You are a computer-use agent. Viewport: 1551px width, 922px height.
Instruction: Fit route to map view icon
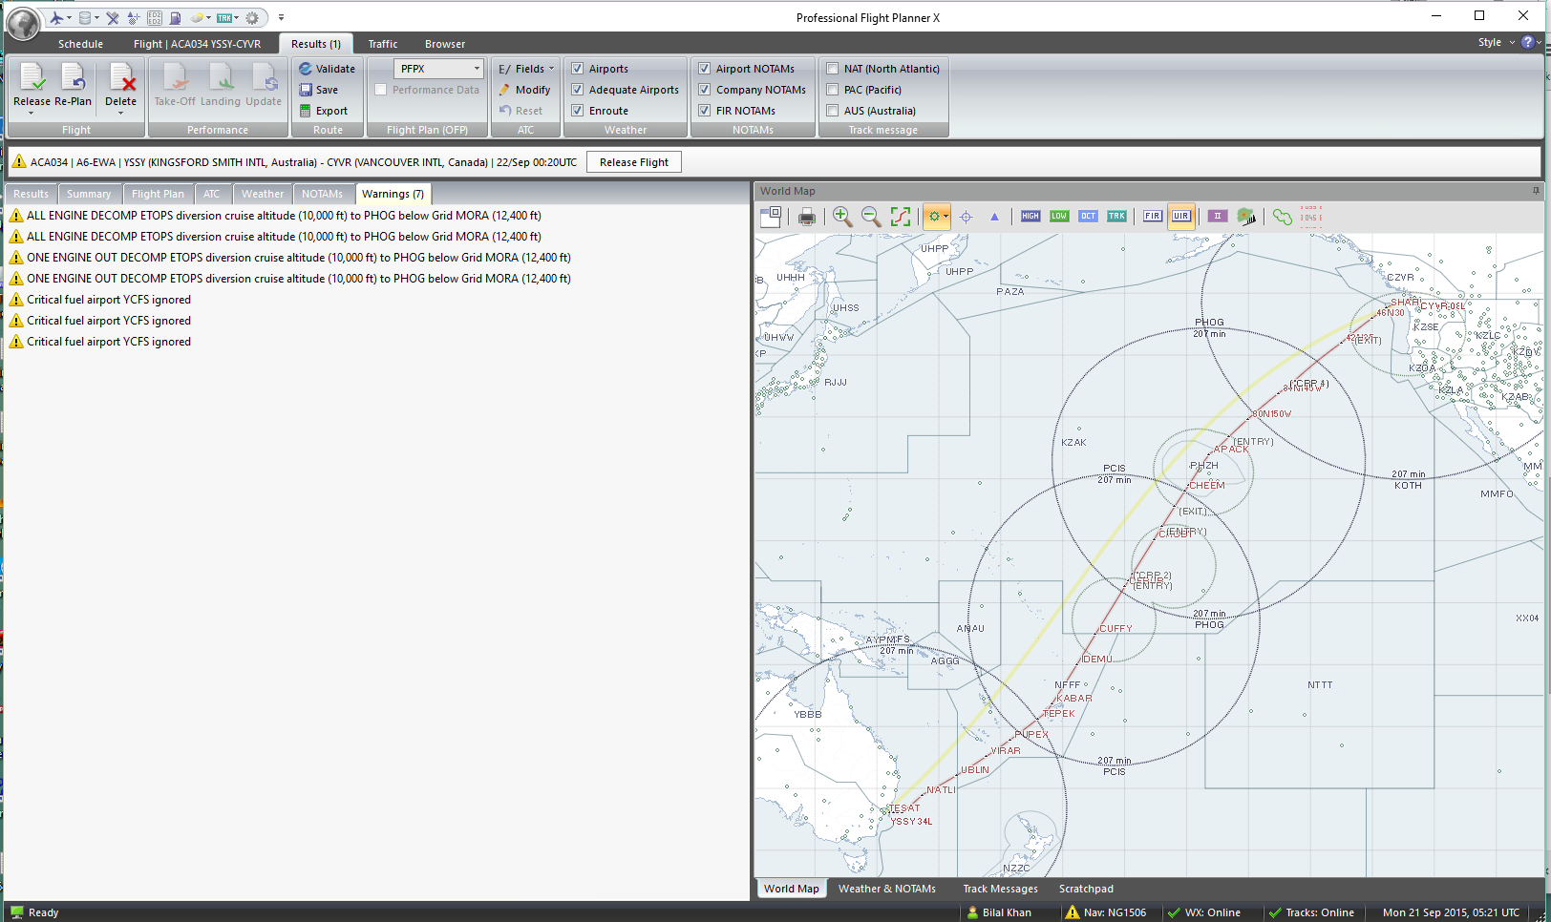tap(900, 217)
